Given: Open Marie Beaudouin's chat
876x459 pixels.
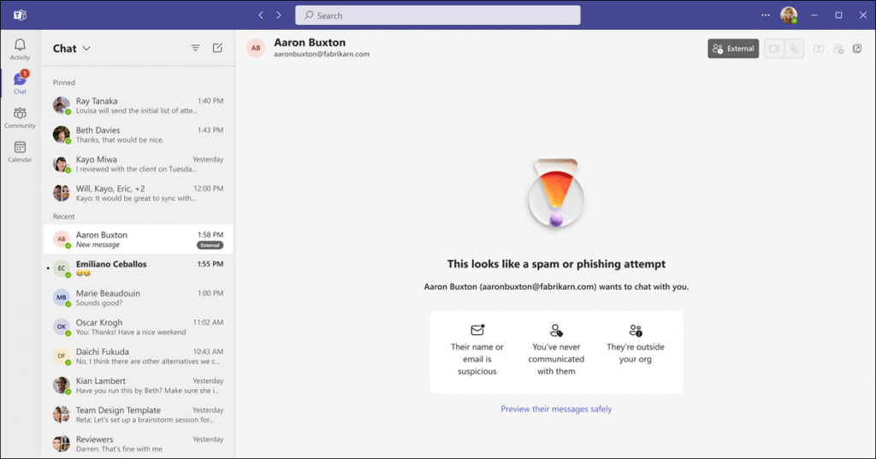Looking at the screenshot, I should click(x=138, y=297).
